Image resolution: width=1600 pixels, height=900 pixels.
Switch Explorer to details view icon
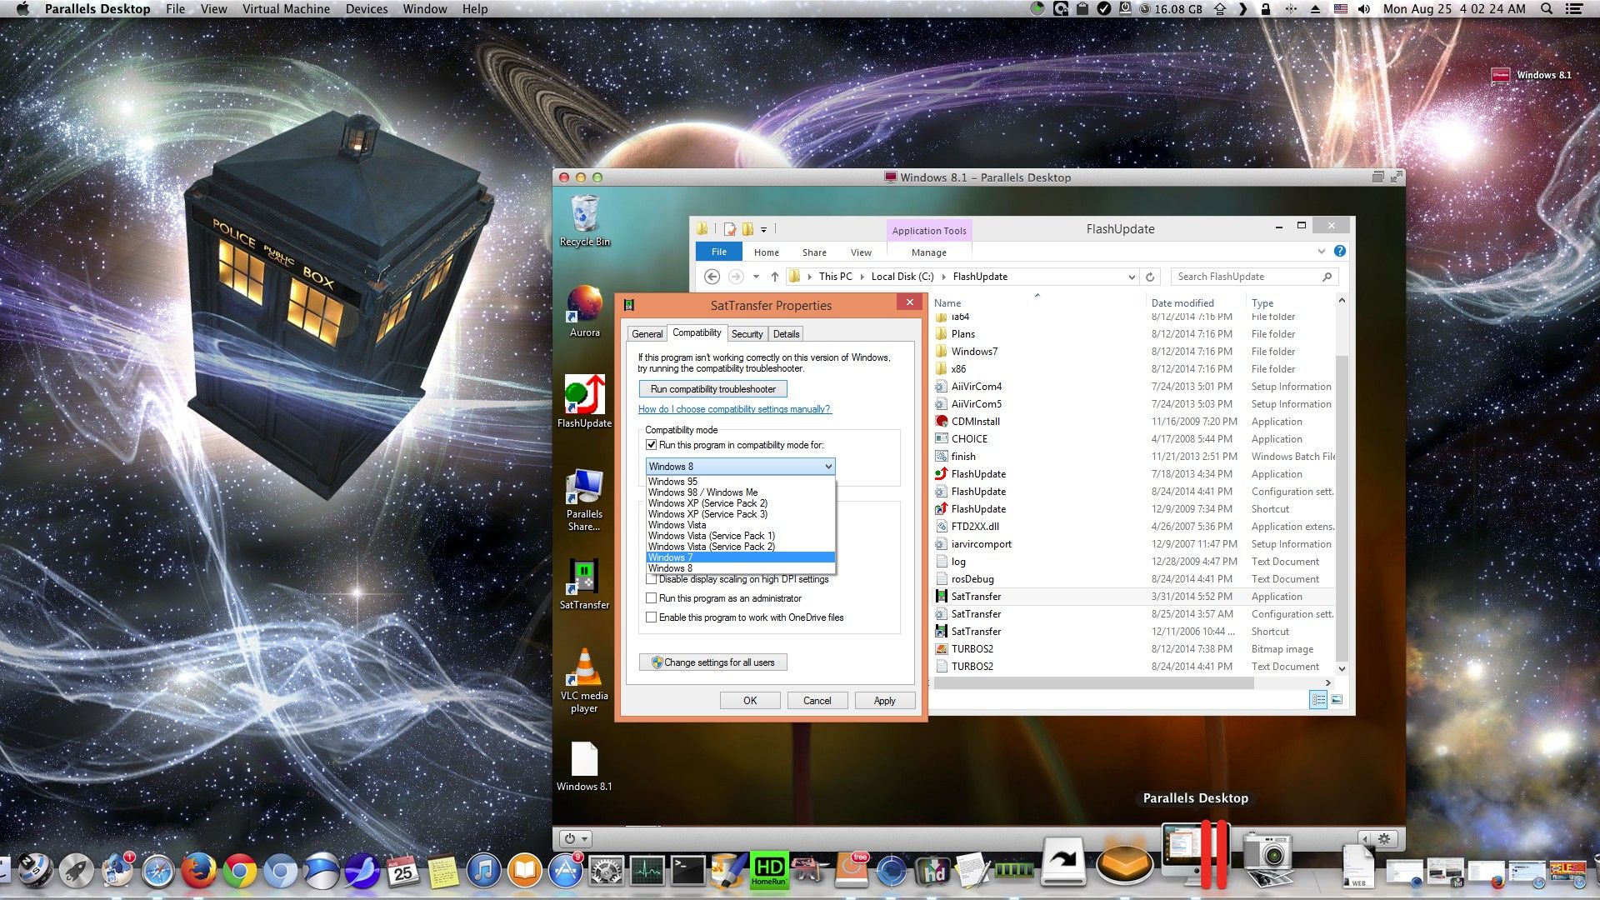pos(1318,700)
